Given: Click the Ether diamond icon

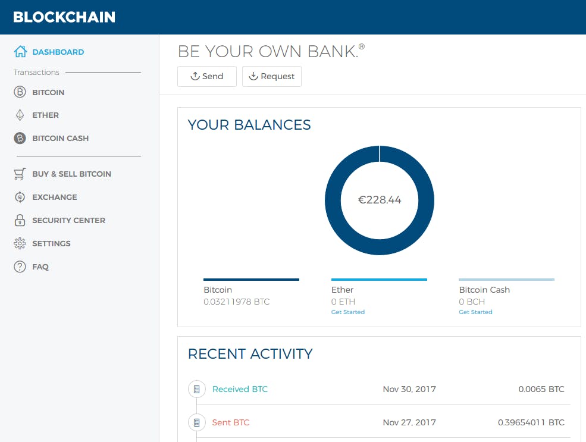Looking at the screenshot, I should (20, 115).
